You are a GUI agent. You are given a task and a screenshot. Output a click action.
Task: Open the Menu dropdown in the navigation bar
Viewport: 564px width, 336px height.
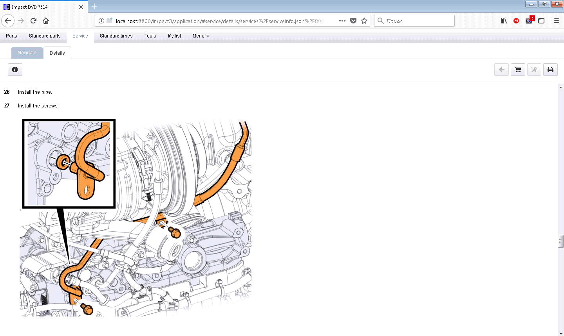pyautogui.click(x=201, y=36)
